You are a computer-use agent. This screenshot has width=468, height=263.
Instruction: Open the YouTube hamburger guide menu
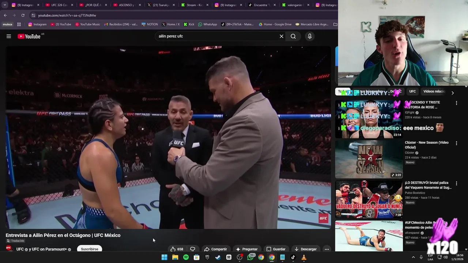9,36
